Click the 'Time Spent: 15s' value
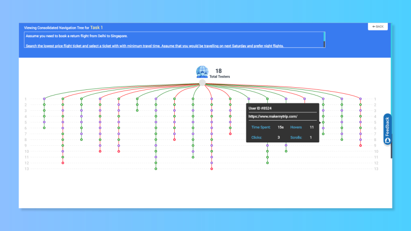 tap(280, 127)
